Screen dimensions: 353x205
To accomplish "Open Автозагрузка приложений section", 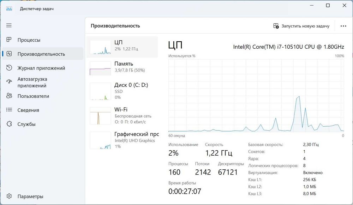I will coord(43,82).
